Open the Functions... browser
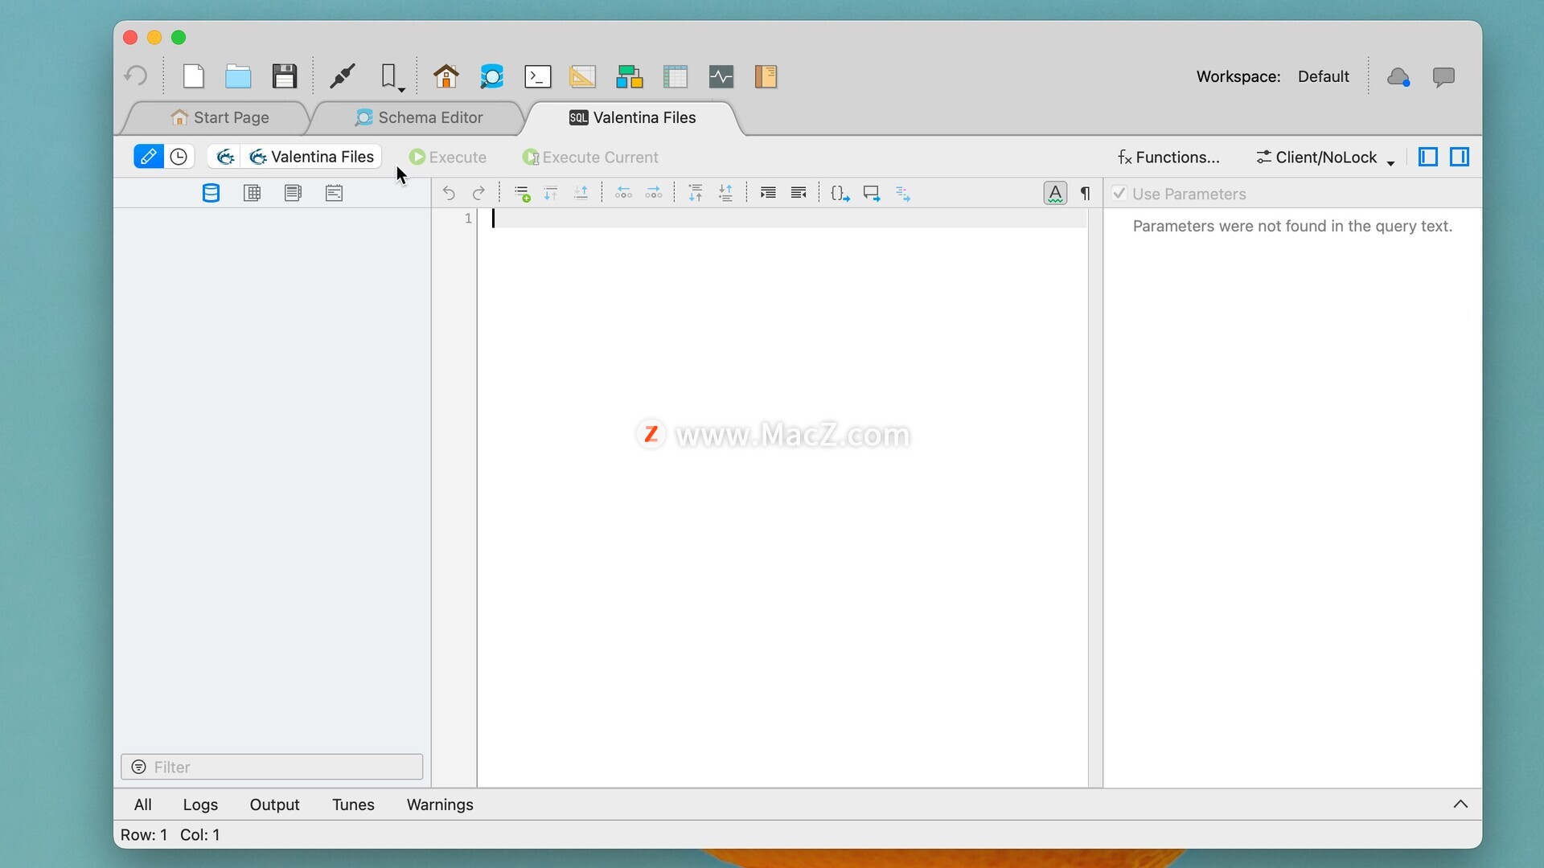Image resolution: width=1544 pixels, height=868 pixels. (1168, 158)
